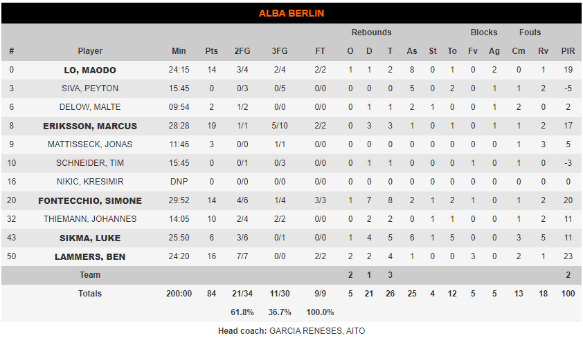Select the Pts column header
Screen dimensions: 583x340
coord(212,51)
